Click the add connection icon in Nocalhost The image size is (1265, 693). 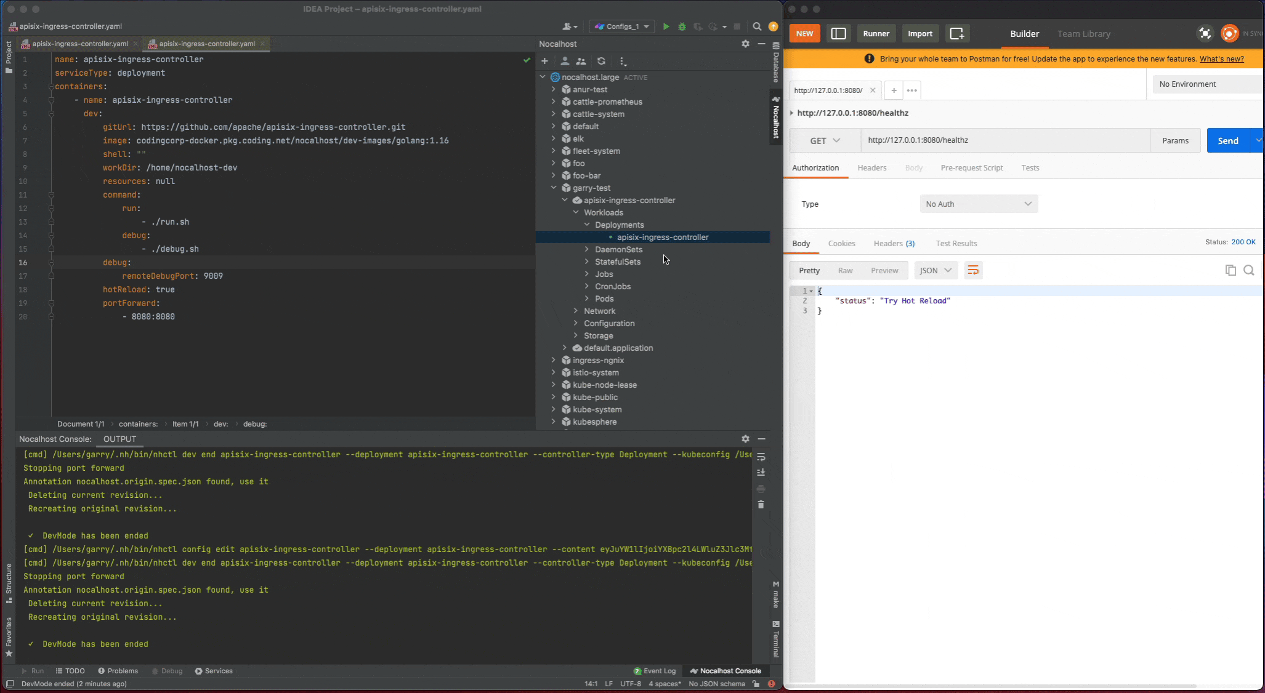pos(544,60)
